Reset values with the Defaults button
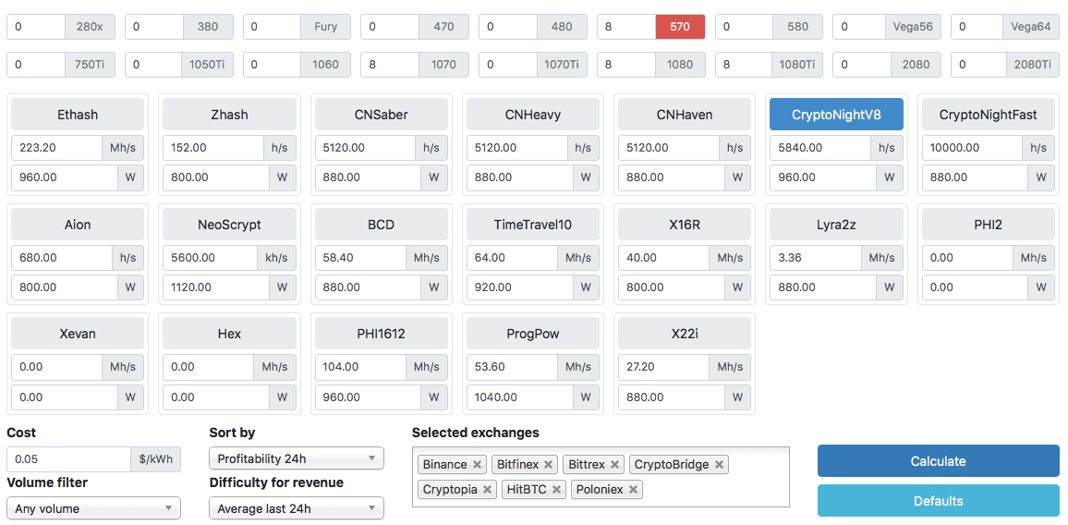This screenshot has width=1068, height=525. pos(938,501)
